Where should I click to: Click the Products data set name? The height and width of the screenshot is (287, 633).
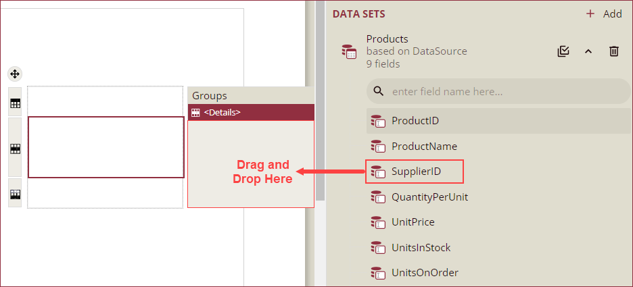[387, 39]
